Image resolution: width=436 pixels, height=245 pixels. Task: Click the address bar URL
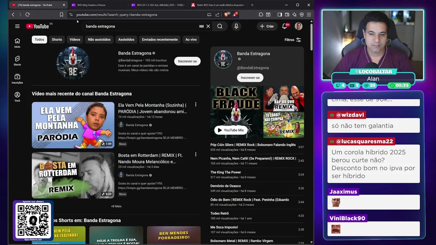116,15
